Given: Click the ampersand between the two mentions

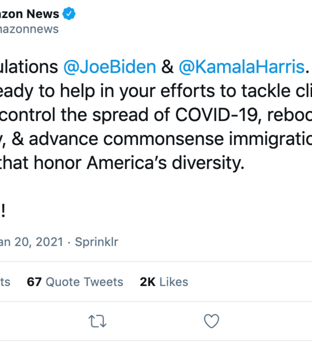Looking at the screenshot, I should (167, 67).
